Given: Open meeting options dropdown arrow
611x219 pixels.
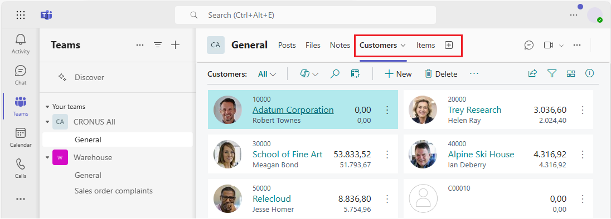Looking at the screenshot, I should tap(561, 46).
